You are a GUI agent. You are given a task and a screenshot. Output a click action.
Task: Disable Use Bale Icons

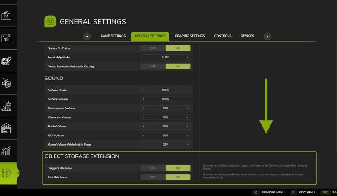pyautogui.click(x=152, y=177)
